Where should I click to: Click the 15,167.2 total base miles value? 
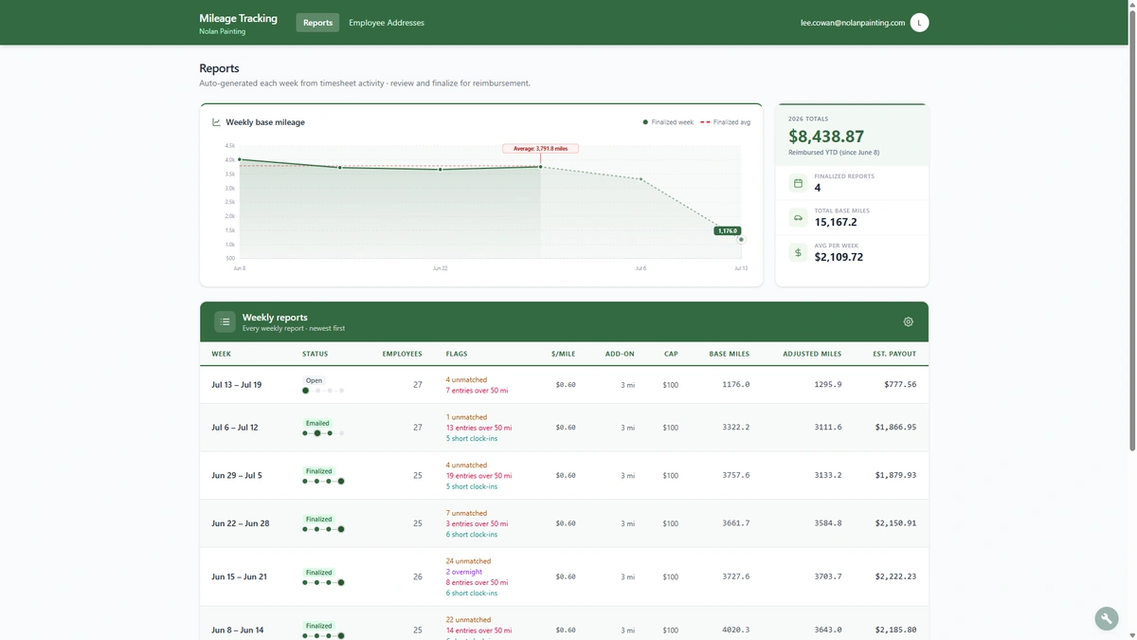(x=836, y=222)
